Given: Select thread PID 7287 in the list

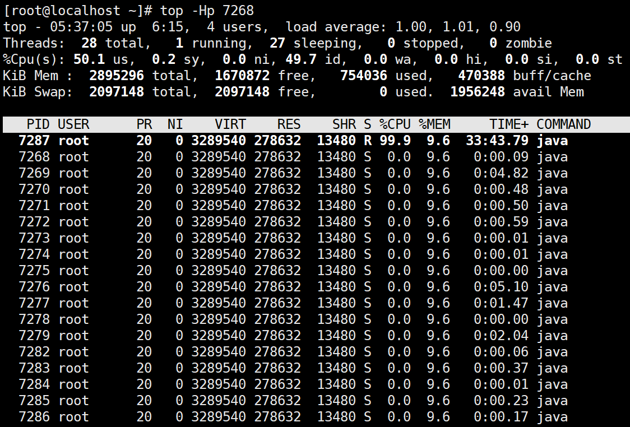Looking at the screenshot, I should (34, 141).
